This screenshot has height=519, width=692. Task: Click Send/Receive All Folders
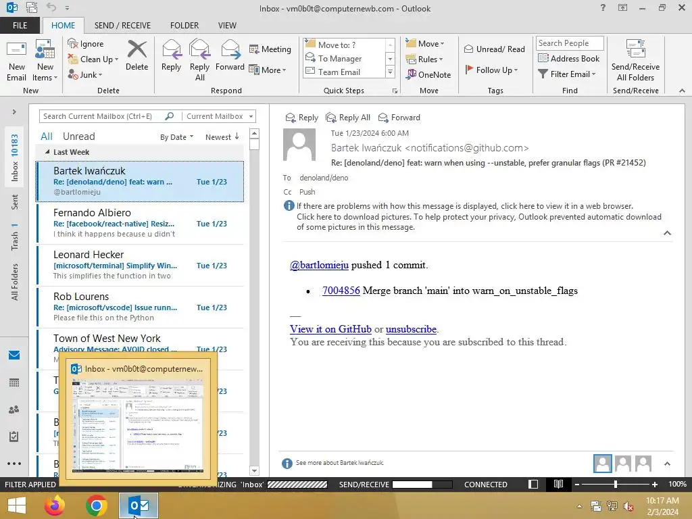click(635, 61)
